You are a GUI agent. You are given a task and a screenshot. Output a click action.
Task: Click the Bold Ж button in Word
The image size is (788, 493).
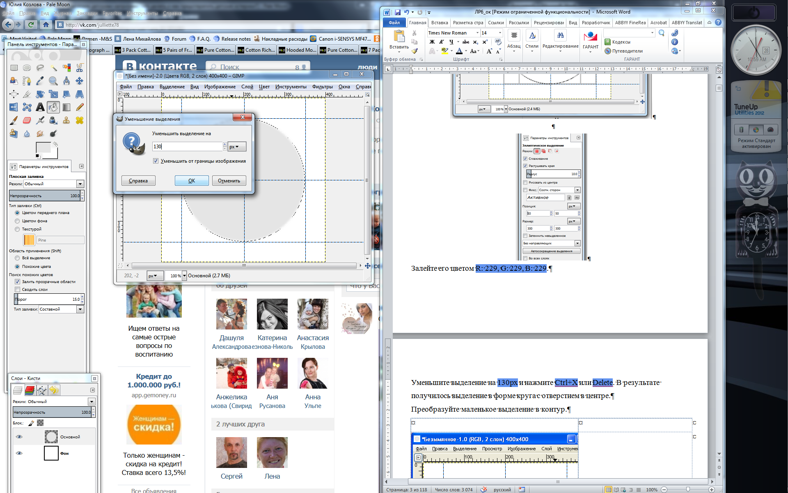pyautogui.click(x=432, y=42)
